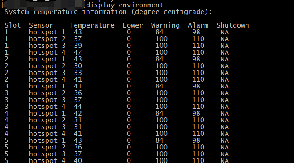Click warning value 84 for slot 5 hotspot 1

[159, 140]
